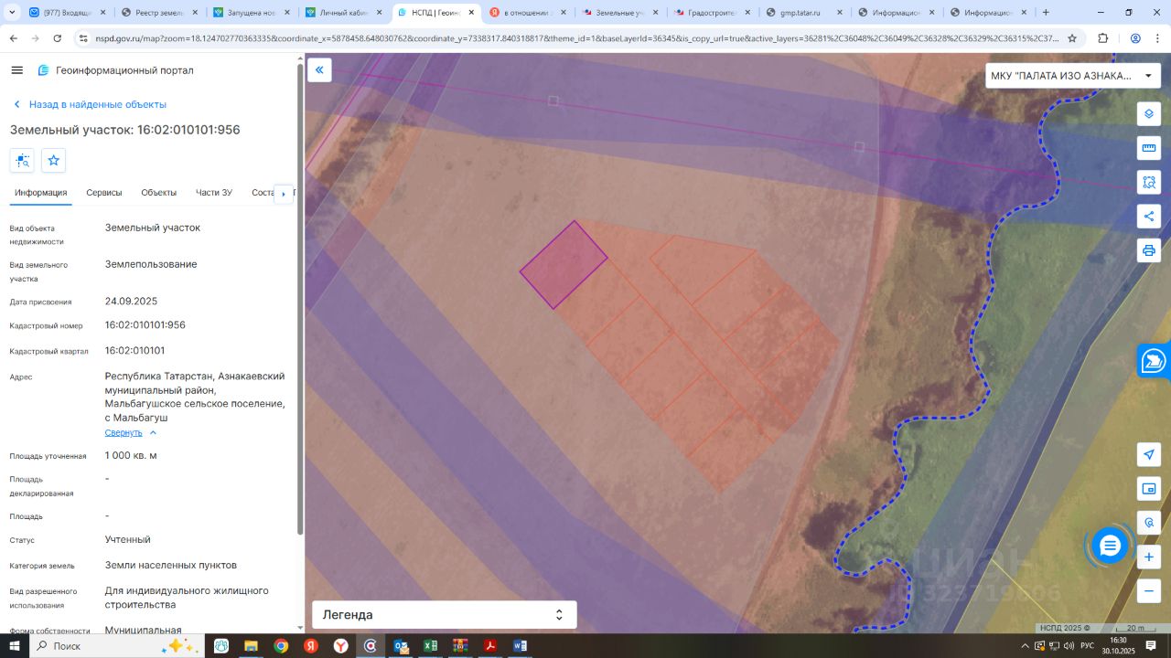The image size is (1171, 658).
Task: Open Google Chrome from the taskbar
Action: point(281,646)
